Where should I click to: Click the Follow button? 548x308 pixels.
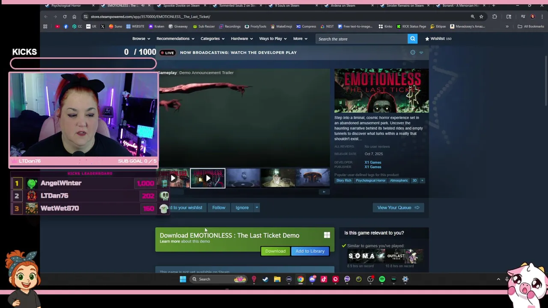[219, 207]
